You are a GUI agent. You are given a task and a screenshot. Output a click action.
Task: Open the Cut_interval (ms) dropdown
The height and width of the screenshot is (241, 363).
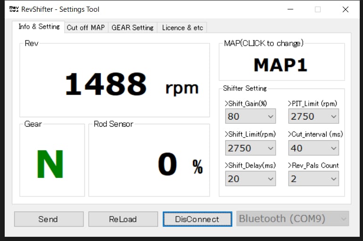313,148
